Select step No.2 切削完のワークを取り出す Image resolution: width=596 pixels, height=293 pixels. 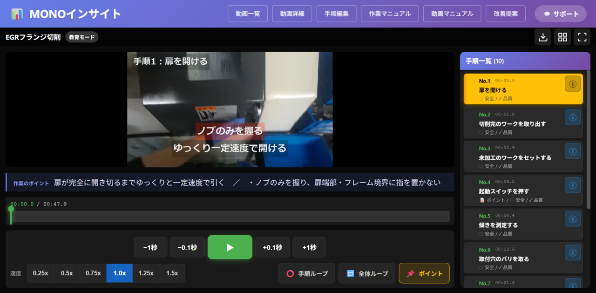point(523,123)
